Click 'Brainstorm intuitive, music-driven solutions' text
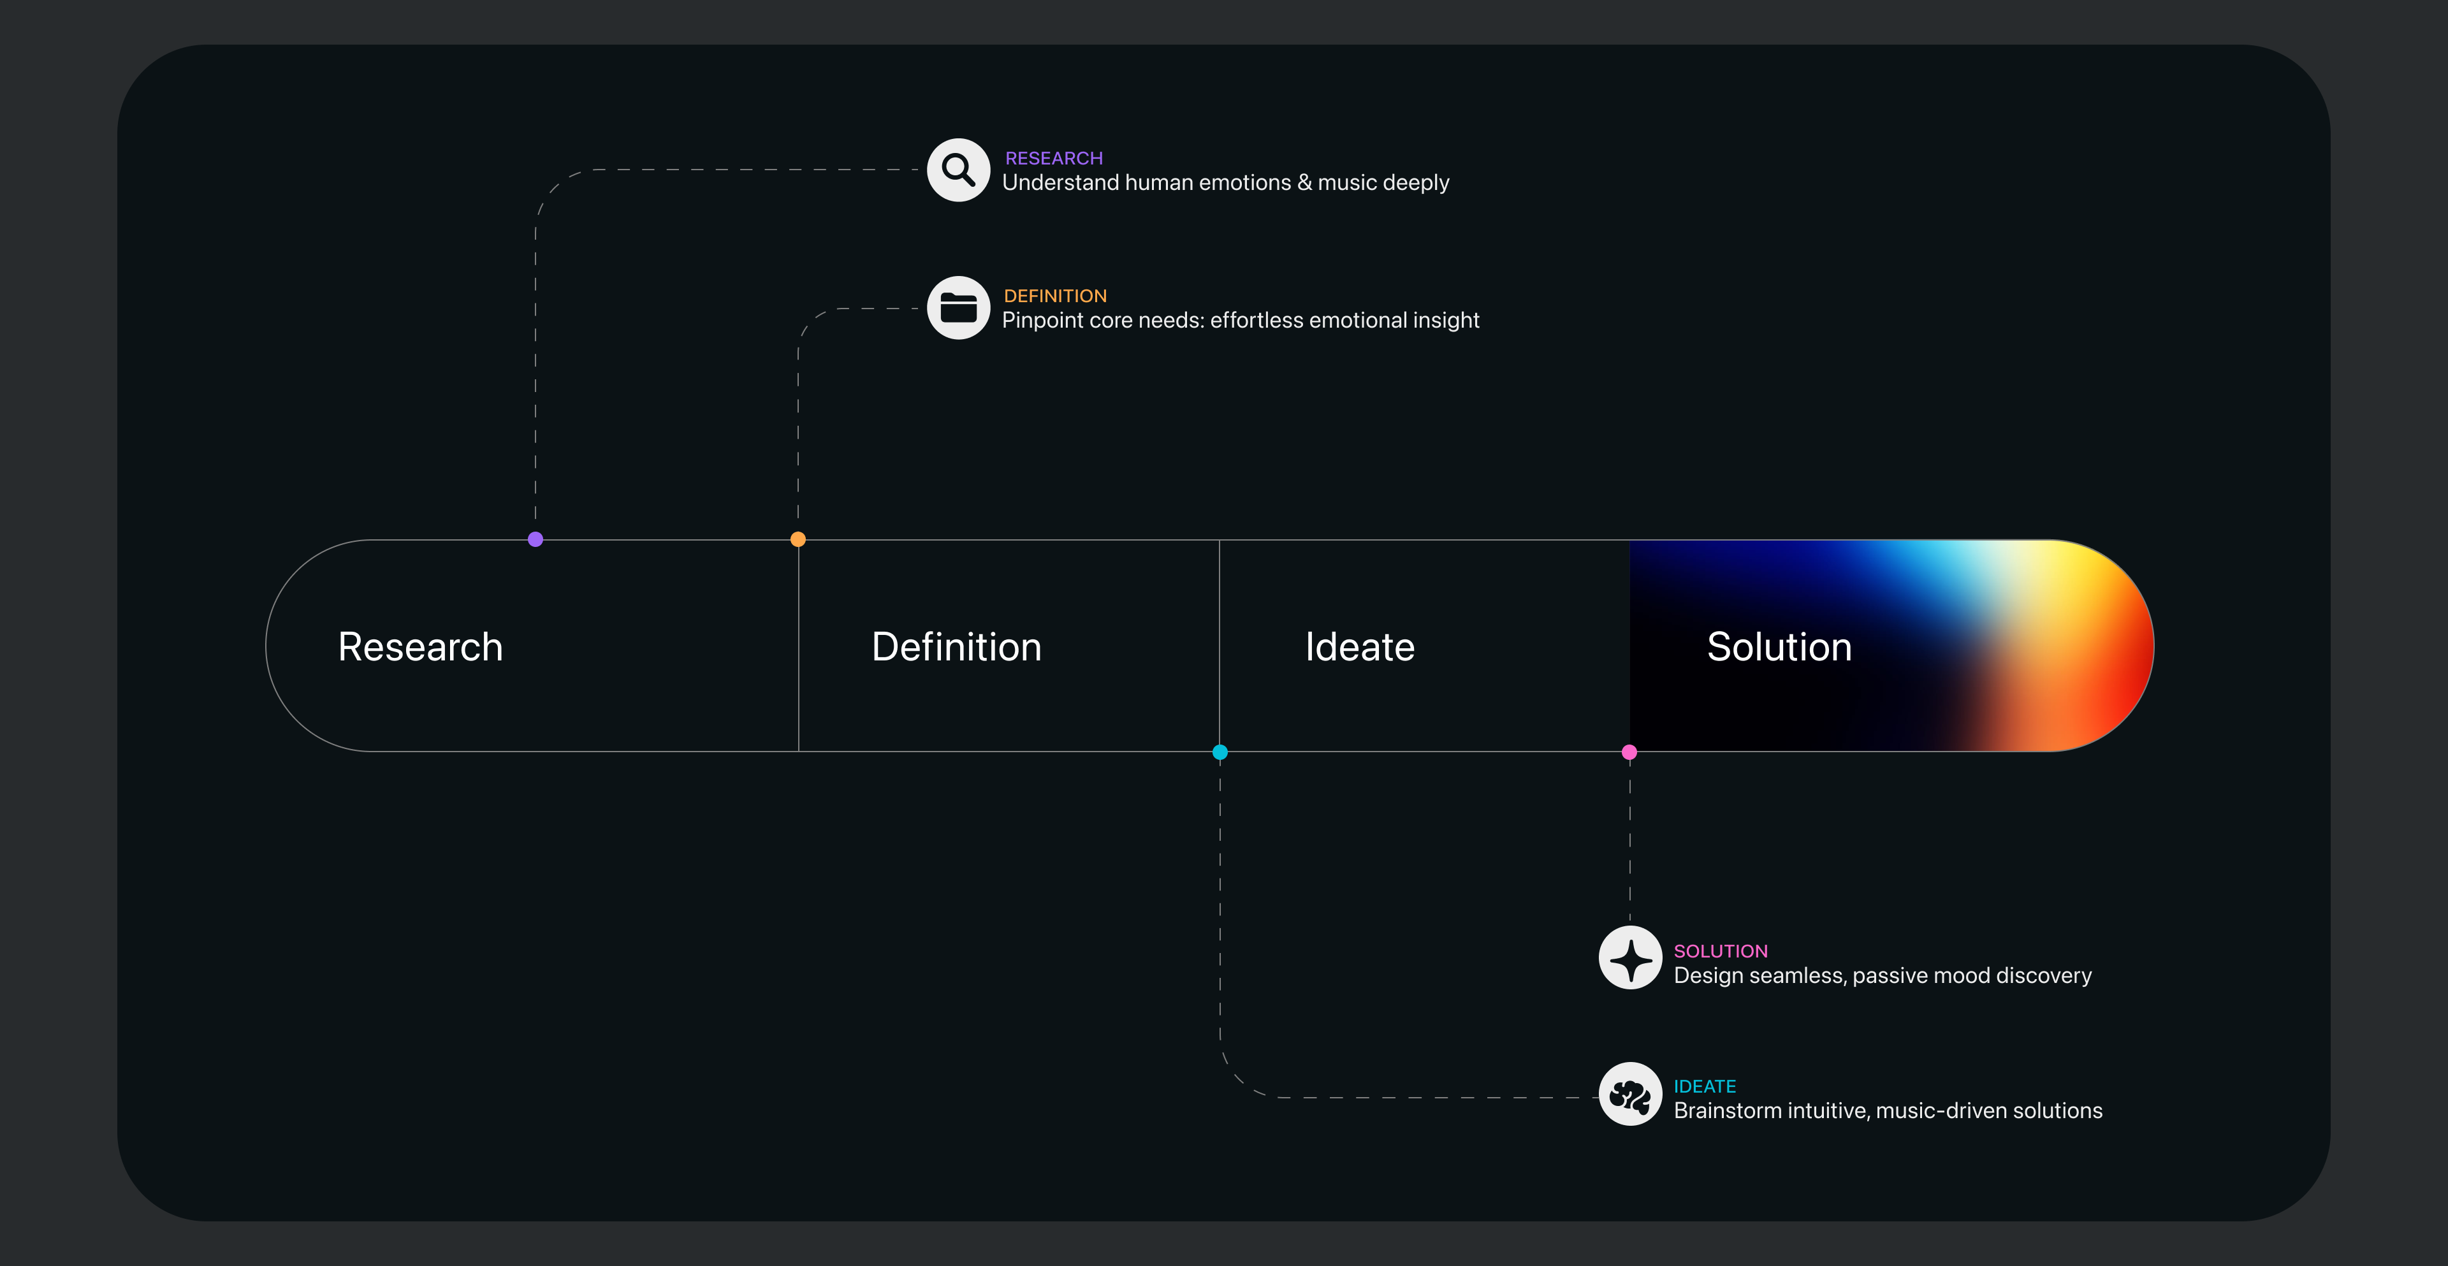Image resolution: width=2448 pixels, height=1266 pixels. point(1887,1111)
